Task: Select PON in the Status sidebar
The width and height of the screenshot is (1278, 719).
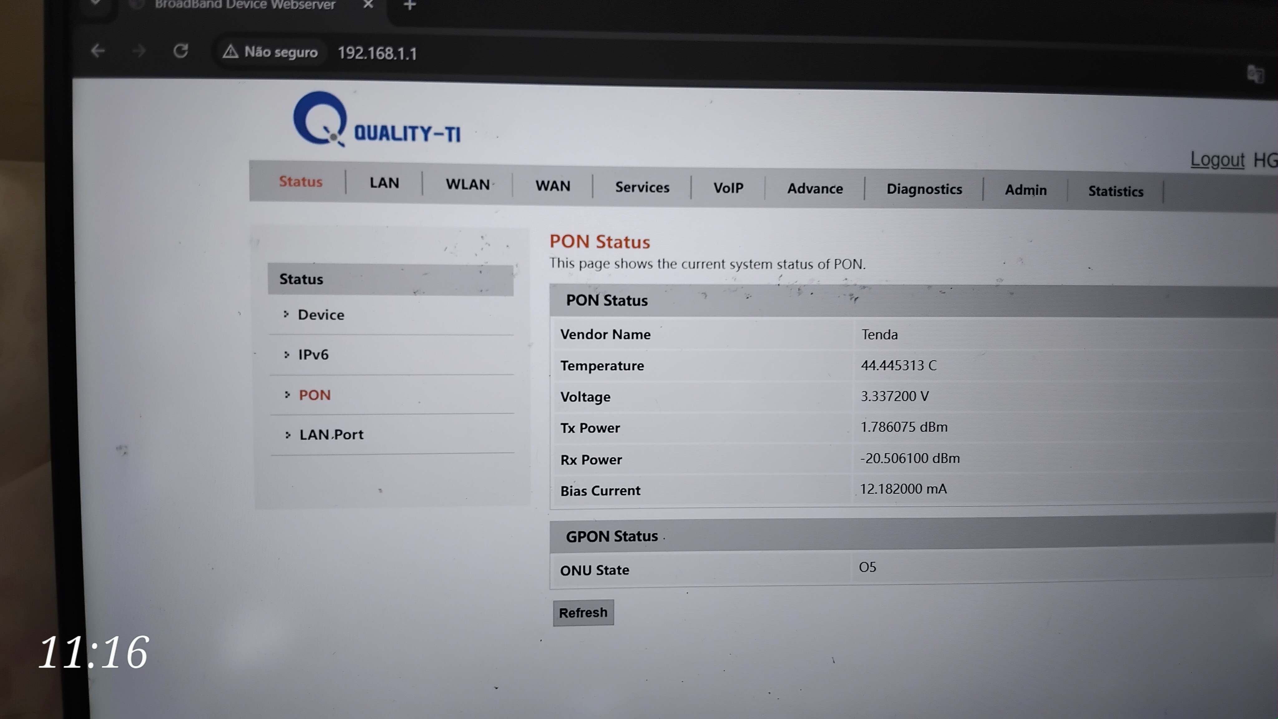Action: click(315, 395)
